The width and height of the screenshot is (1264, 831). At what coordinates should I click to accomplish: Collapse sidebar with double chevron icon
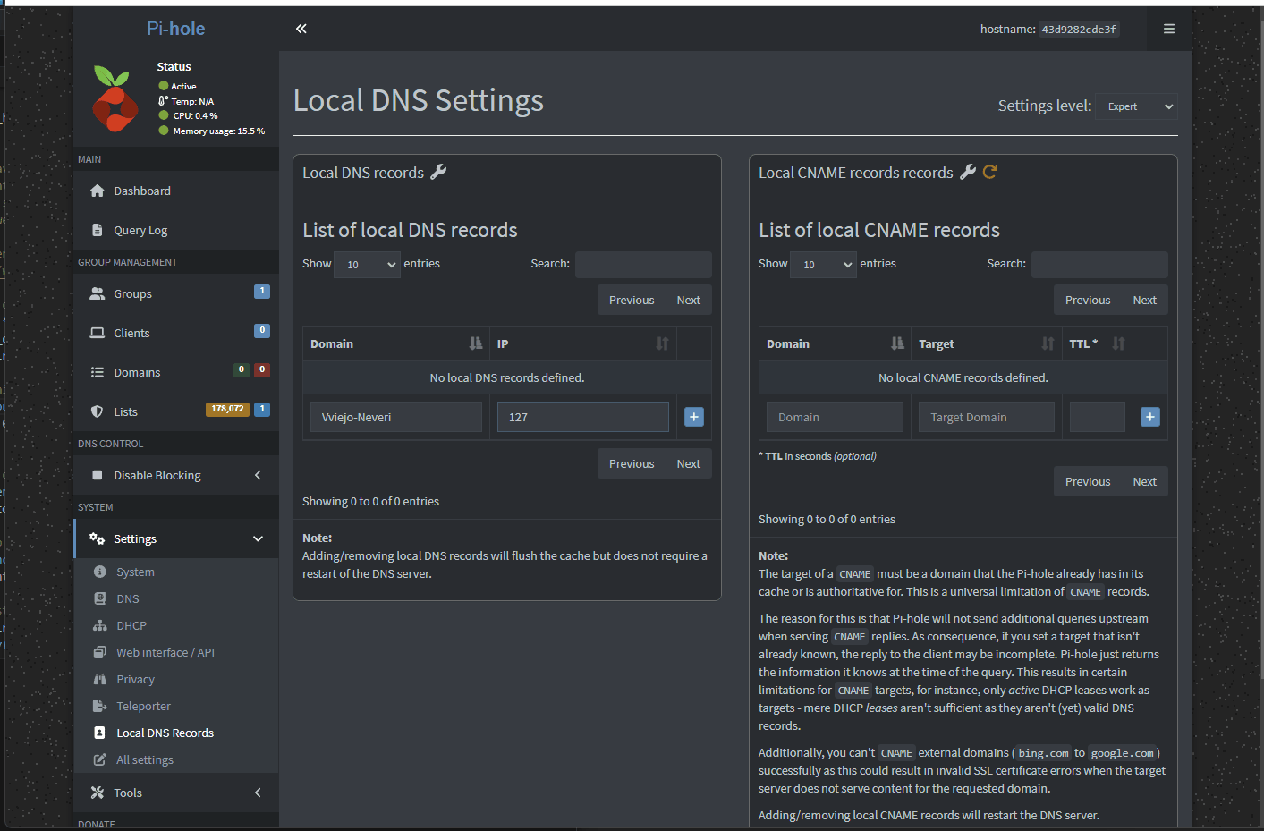tap(301, 29)
